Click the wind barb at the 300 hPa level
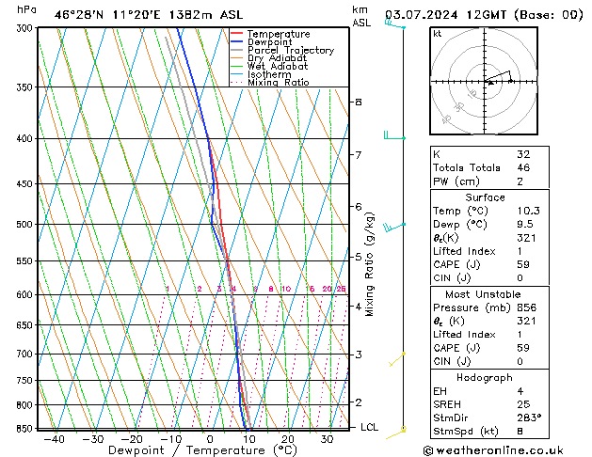Screen dimensions: 592x457 point(395,24)
